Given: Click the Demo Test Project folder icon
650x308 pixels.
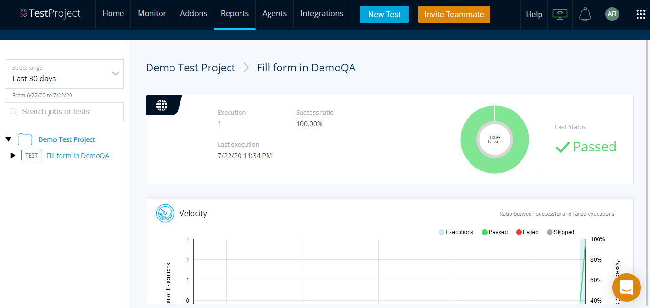Looking at the screenshot, I should pyautogui.click(x=25, y=139).
